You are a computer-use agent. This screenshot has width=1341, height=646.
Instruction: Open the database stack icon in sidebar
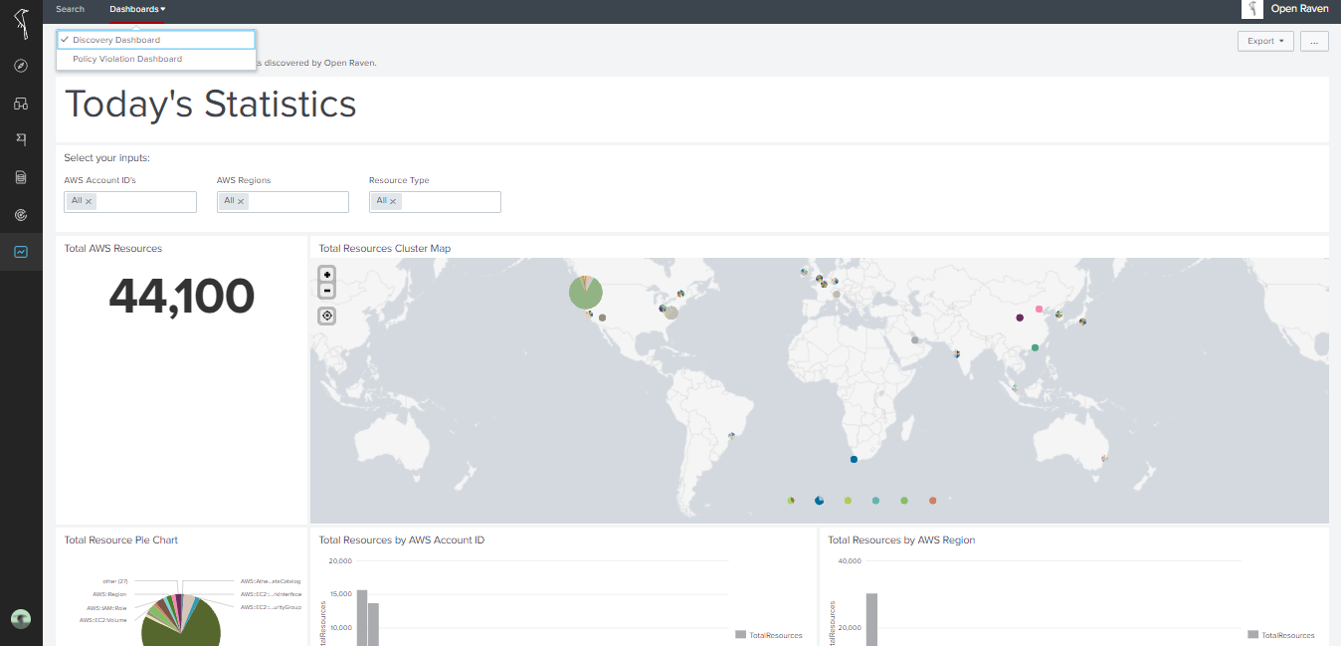(21, 177)
